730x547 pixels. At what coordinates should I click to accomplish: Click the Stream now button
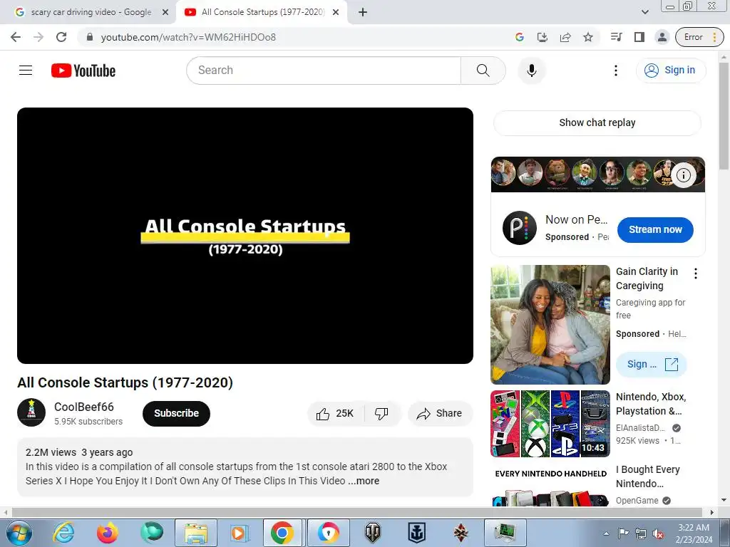[x=655, y=229]
